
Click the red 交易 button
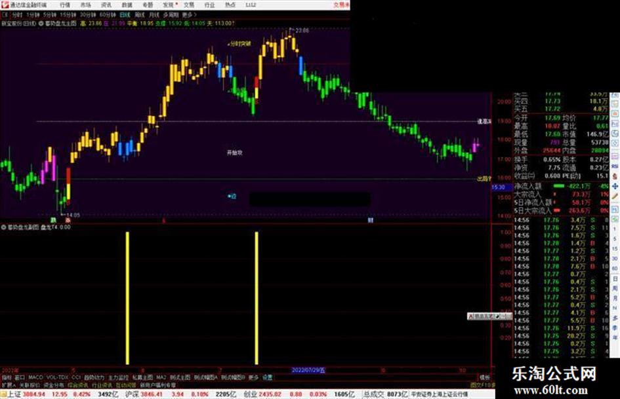pyautogui.click(x=341, y=5)
